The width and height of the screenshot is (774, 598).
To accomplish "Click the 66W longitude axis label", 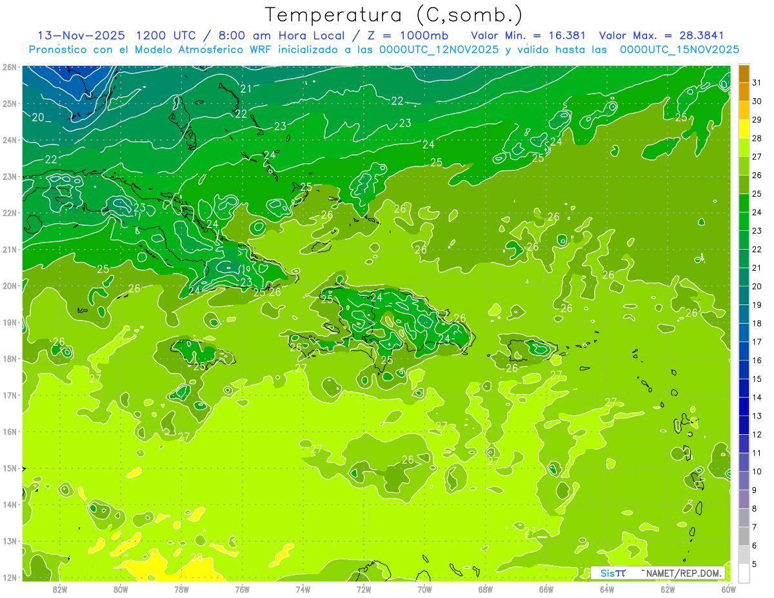I will click(546, 589).
